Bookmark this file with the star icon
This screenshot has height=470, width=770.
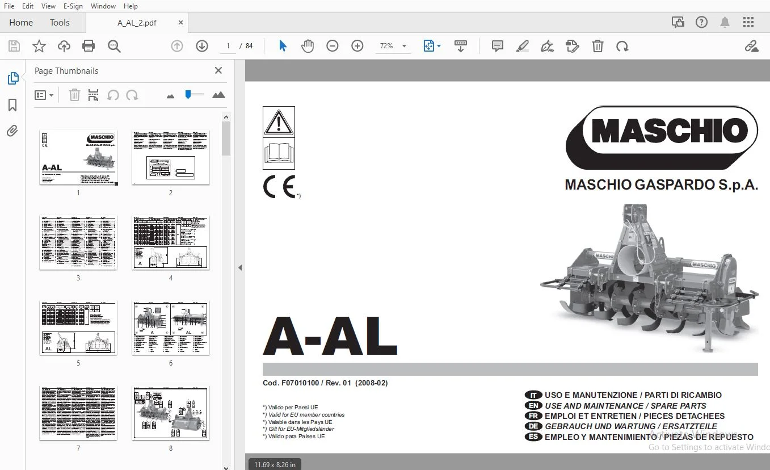click(39, 47)
